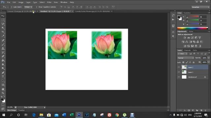Open the Filter menu
Image resolution: width=211 pixels, height=118 pixels.
[49, 2]
